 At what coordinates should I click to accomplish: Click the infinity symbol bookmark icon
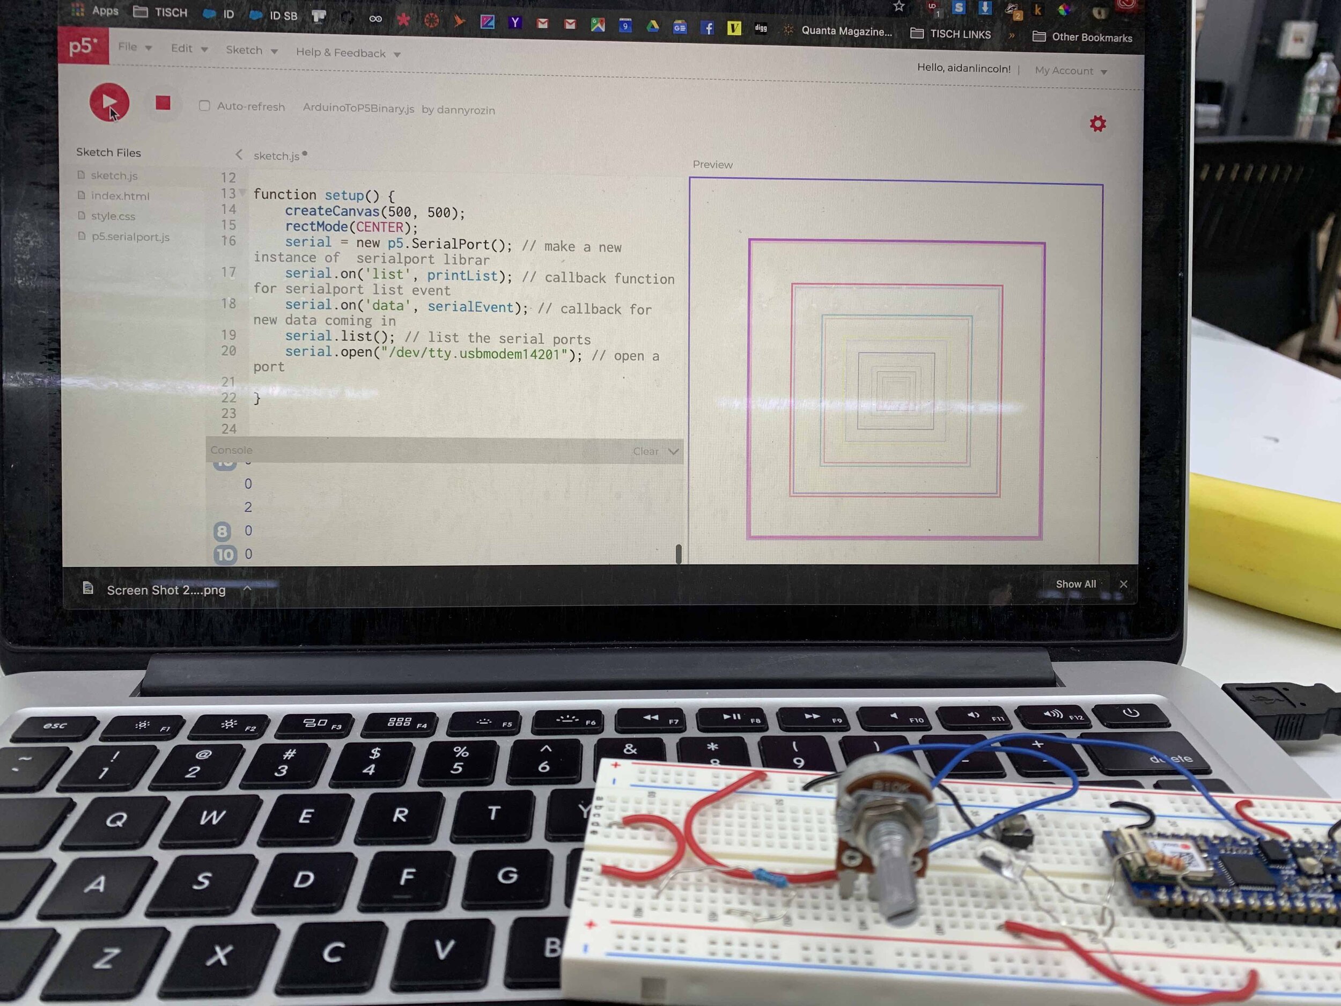pyautogui.click(x=375, y=19)
